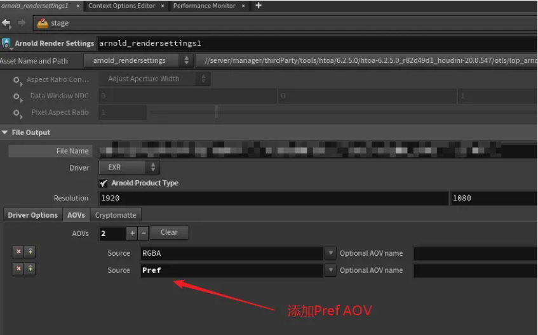Remove the Pref AOV row with X
Screen dimensions: 538x335
(x=18, y=268)
